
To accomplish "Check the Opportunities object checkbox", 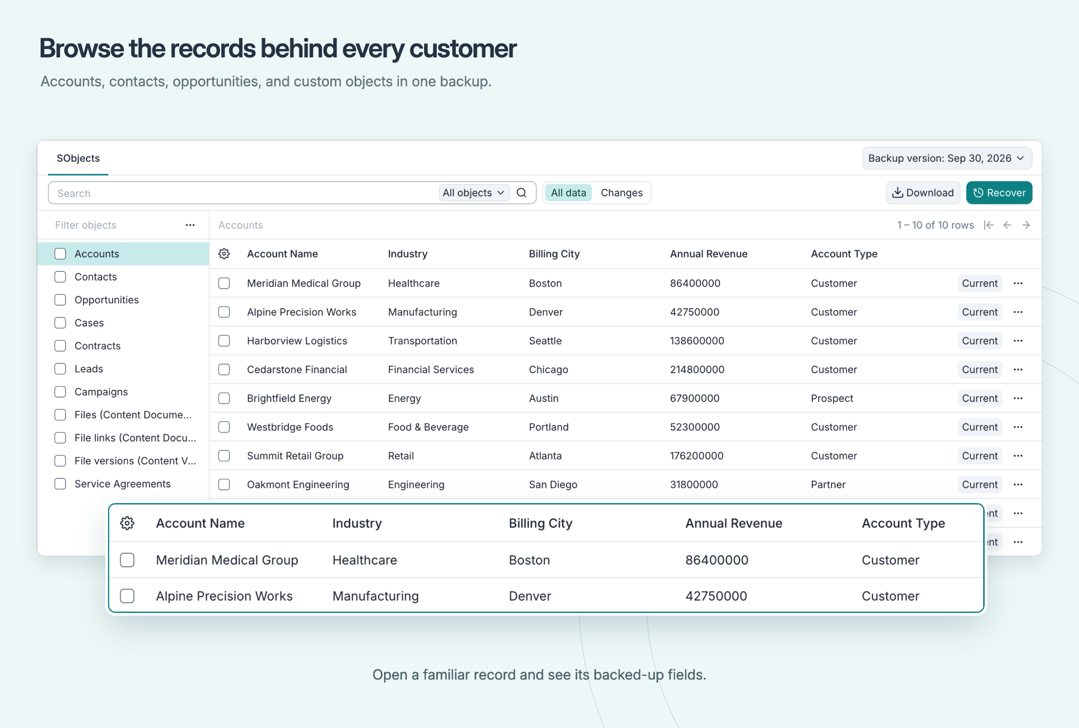I will (61, 300).
